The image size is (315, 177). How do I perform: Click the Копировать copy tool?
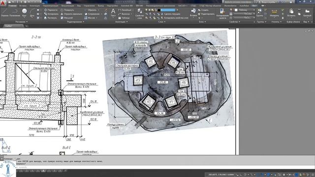[51, 14]
